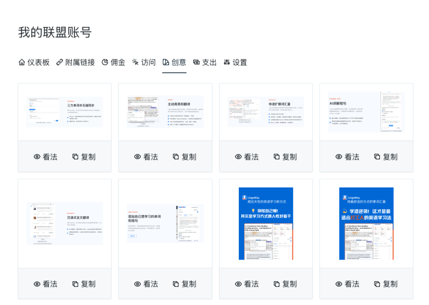View the 沉浸式全文翻译 creative via 看法

[x=45, y=284]
